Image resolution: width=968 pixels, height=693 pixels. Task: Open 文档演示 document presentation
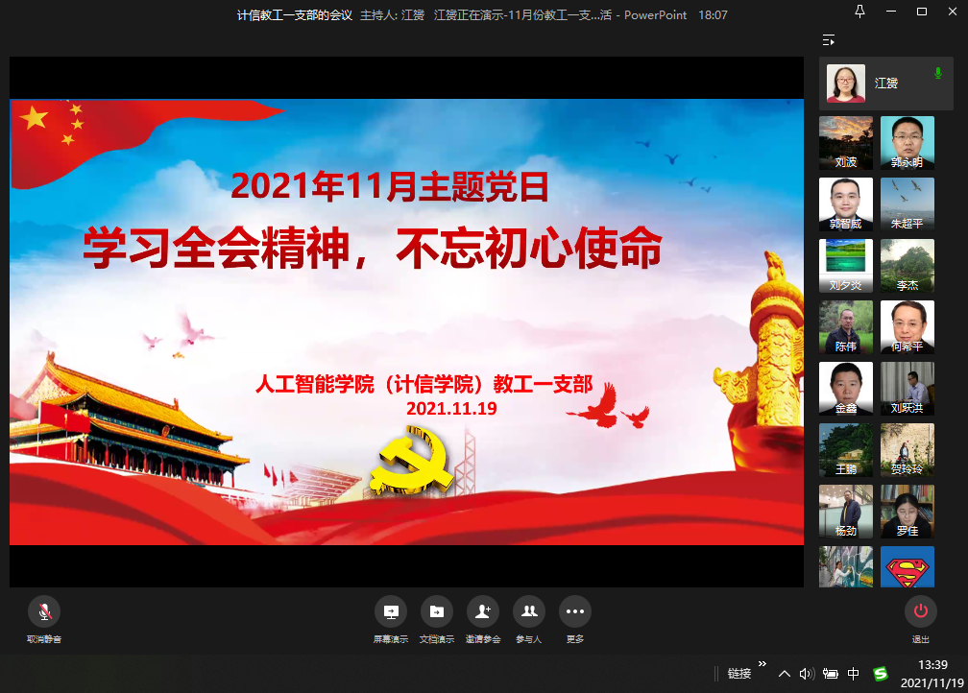[x=437, y=611]
